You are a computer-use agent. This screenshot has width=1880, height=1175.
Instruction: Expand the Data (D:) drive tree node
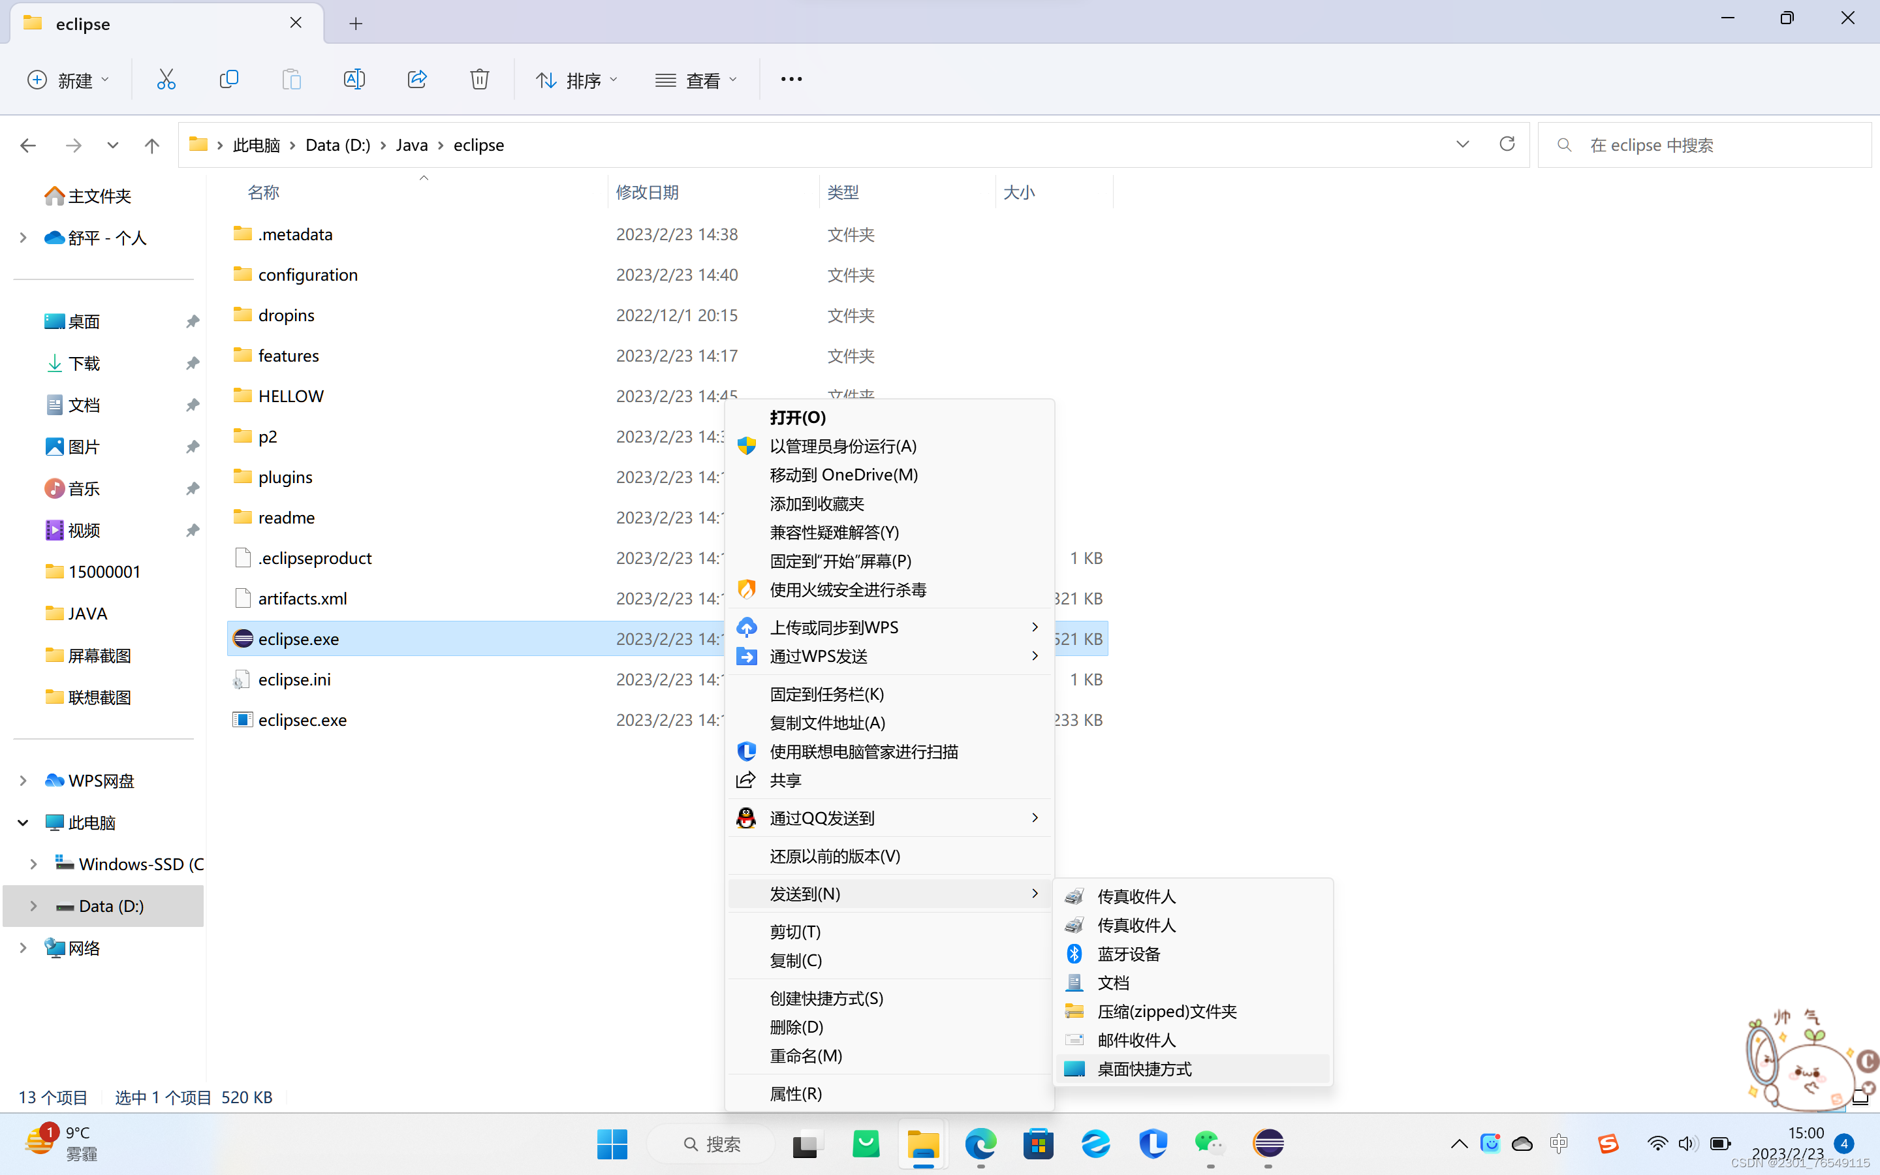pyautogui.click(x=33, y=905)
